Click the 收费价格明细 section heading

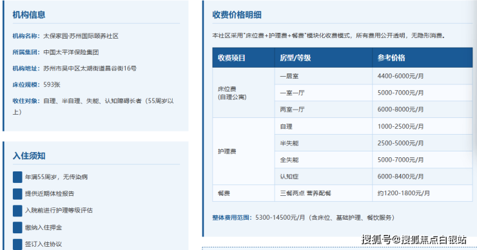click(237, 15)
